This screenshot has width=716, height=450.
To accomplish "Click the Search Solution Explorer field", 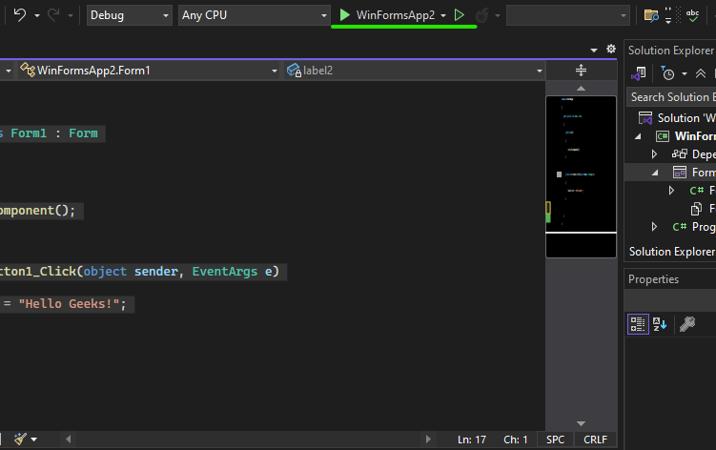I will [671, 97].
